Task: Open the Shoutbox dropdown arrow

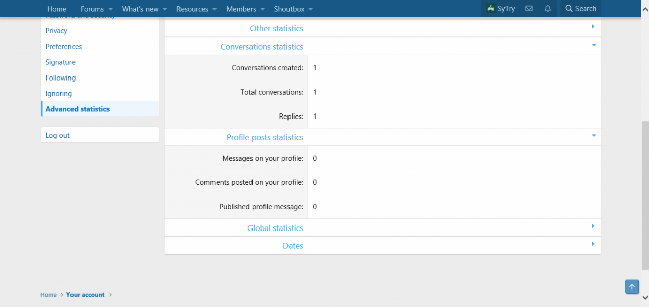Action: tap(310, 9)
